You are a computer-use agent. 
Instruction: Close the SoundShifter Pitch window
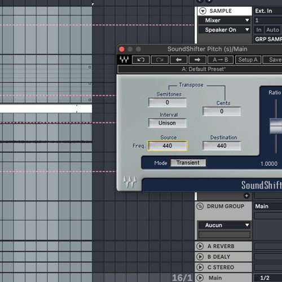pos(122,49)
